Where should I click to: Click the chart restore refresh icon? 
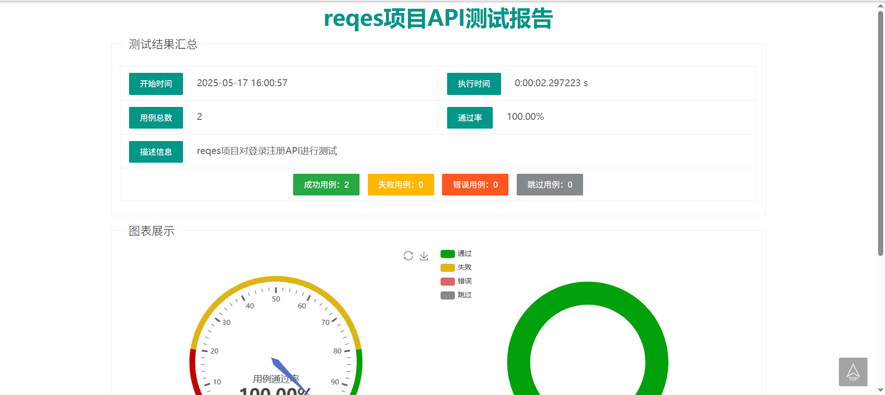pyautogui.click(x=408, y=256)
